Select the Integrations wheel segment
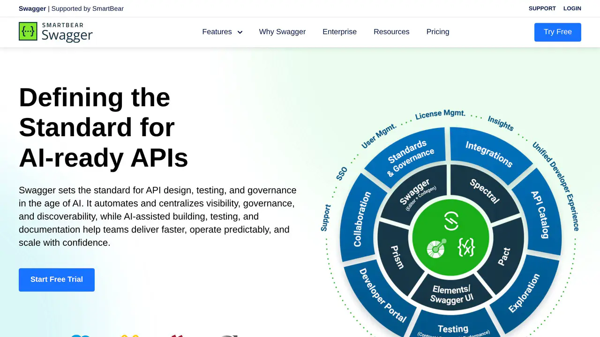 click(x=489, y=154)
